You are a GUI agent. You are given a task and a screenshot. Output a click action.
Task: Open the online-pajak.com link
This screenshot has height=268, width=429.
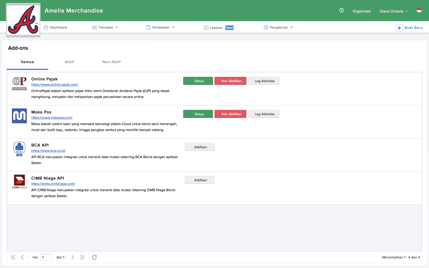[x=55, y=85]
